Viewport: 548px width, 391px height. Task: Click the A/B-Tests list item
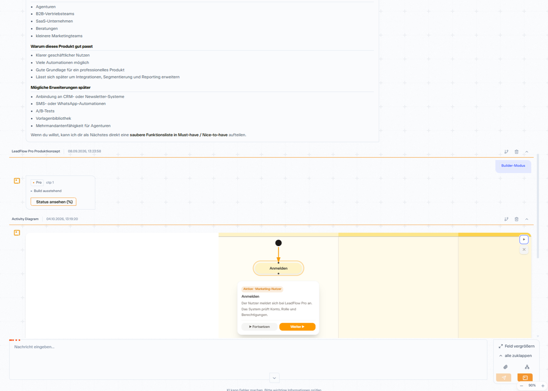click(45, 111)
